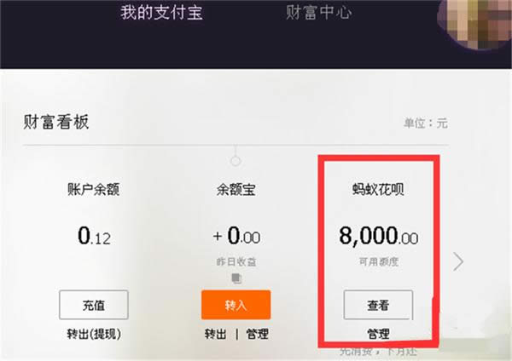Image resolution: width=512 pixels, height=361 pixels.
Task: Click the right arrow chevron beside 蚂蚁花呗
Action: point(458,261)
